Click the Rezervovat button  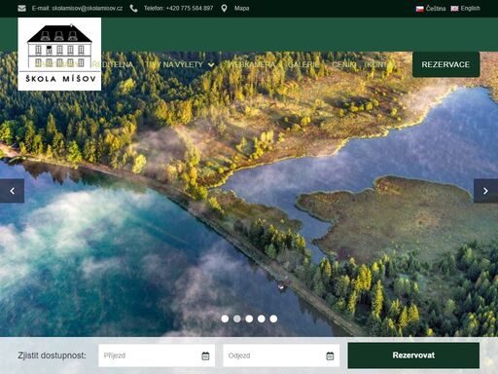pyautogui.click(x=413, y=355)
